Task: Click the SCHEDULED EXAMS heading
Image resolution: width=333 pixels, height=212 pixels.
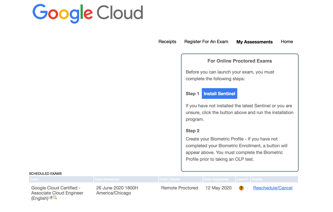Action: (45, 173)
